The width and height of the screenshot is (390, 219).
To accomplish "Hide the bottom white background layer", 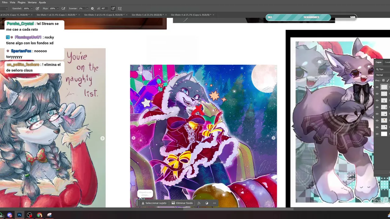I will [x=377, y=134].
